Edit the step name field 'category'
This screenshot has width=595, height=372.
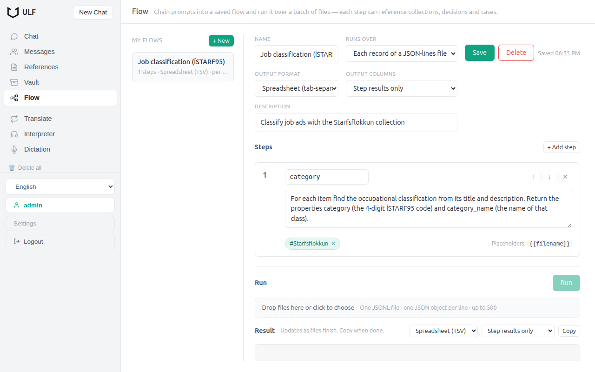coord(327,177)
